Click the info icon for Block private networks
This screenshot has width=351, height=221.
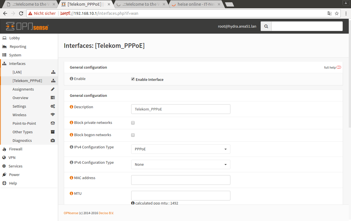pos(71,122)
